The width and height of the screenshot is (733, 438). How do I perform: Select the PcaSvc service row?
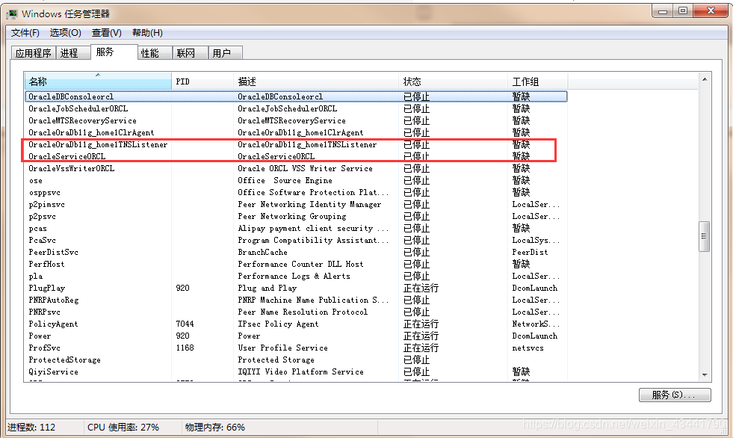tap(296, 240)
